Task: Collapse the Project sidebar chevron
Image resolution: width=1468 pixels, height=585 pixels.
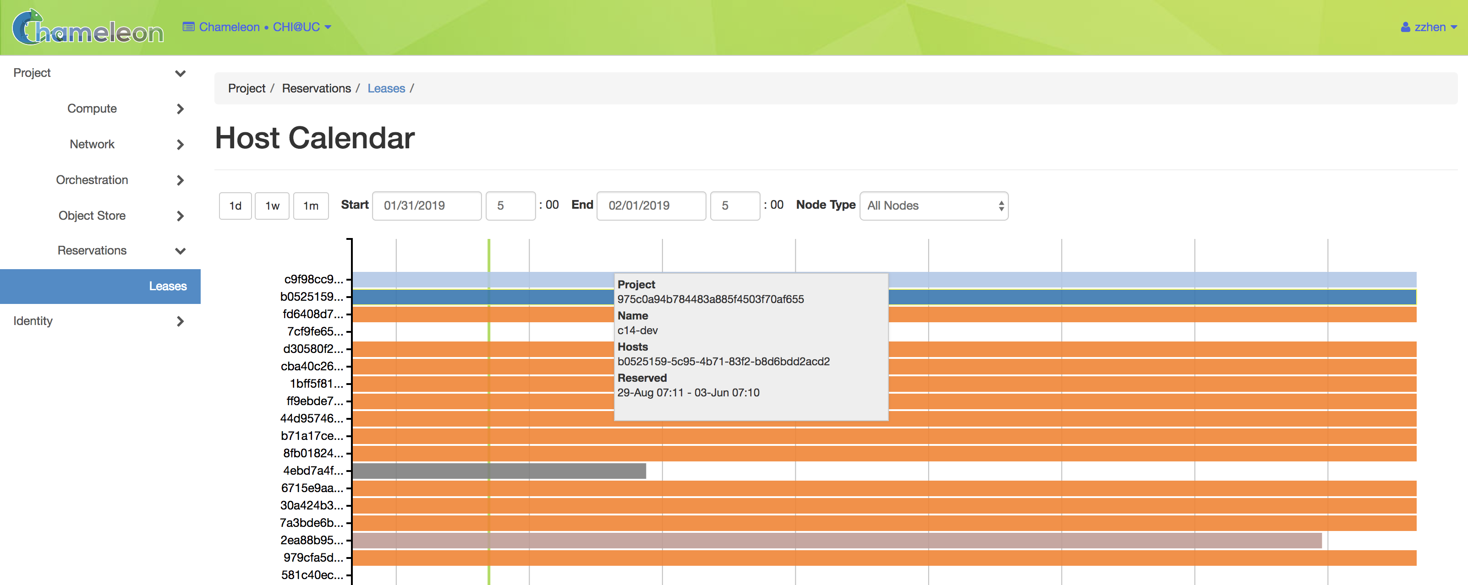Action: tap(180, 73)
